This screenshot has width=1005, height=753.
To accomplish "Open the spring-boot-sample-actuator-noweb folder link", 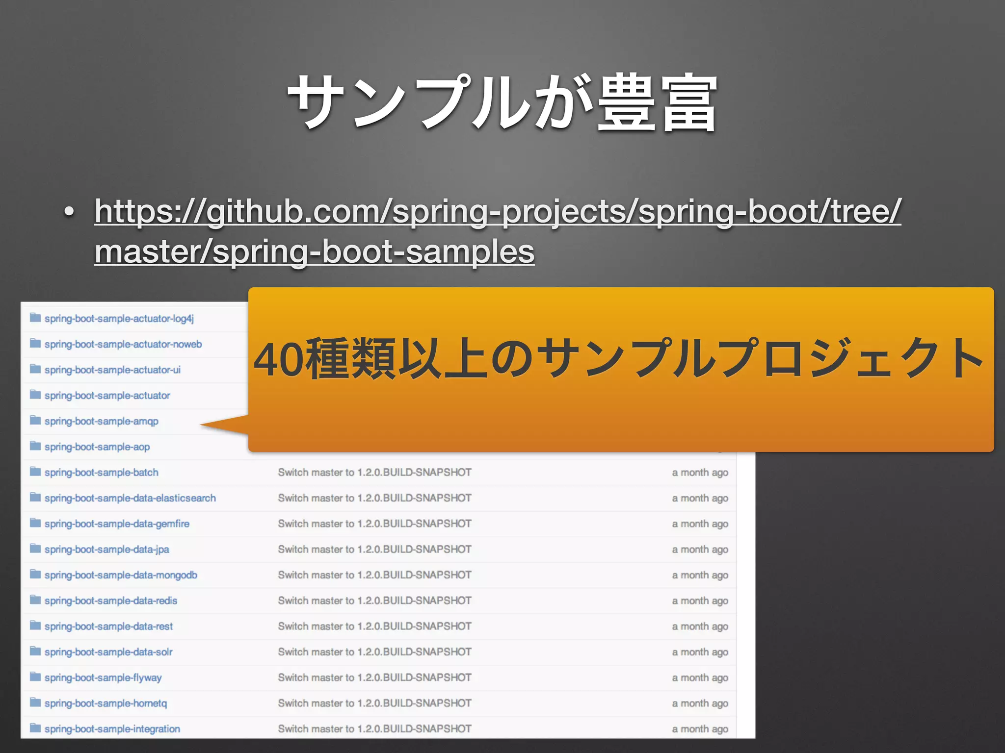I will (123, 344).
